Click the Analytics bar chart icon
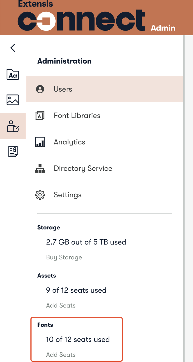The height and width of the screenshot is (362, 193). tap(40, 142)
